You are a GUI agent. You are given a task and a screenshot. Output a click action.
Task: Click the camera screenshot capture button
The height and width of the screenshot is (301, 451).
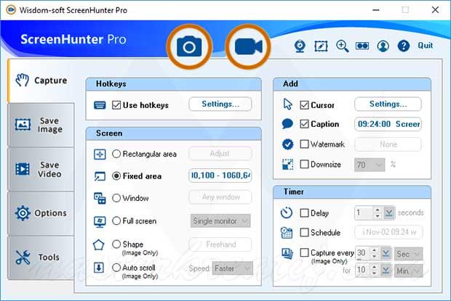pos(189,46)
